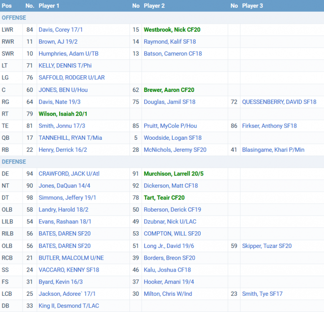The image size is (324, 312).
Task: Open BATES, DAREN SF20 in RILB row
Action: click(65, 234)
